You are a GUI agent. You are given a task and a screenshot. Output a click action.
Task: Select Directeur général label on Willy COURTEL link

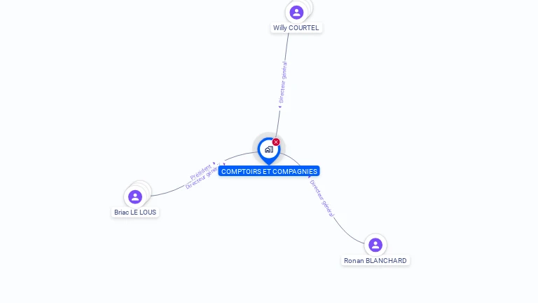(283, 82)
